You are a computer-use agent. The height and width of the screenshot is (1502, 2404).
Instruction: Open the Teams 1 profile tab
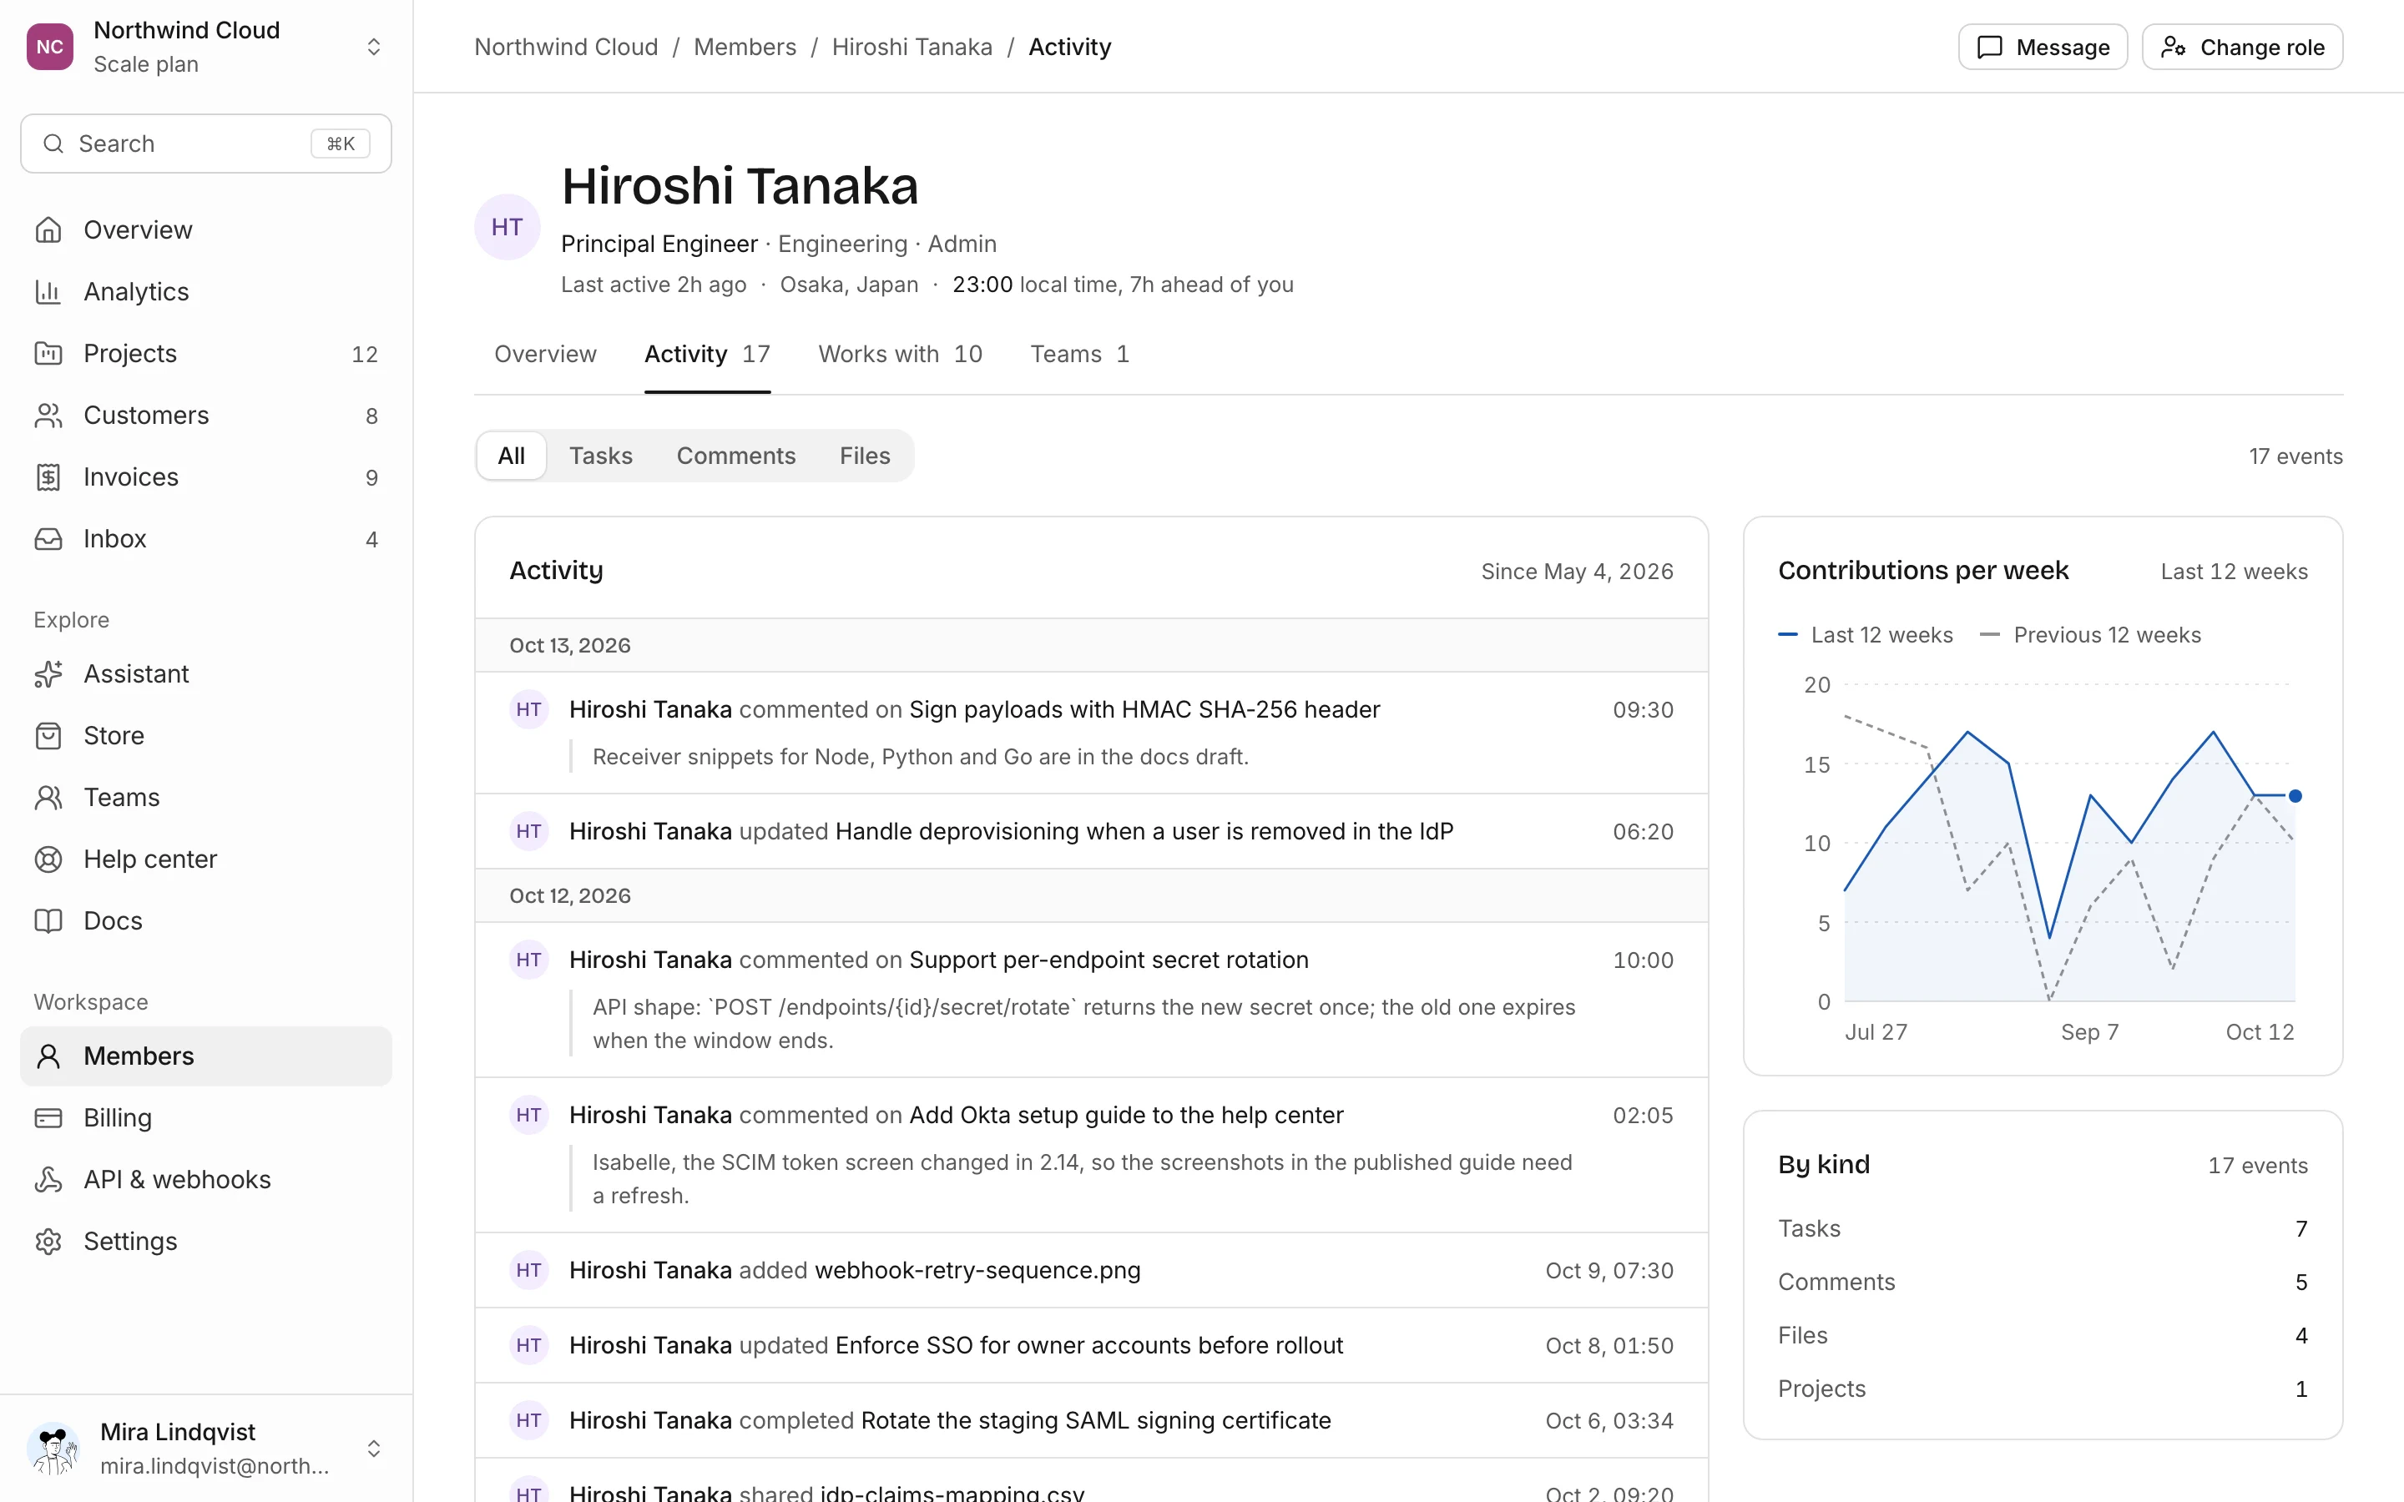click(1078, 354)
